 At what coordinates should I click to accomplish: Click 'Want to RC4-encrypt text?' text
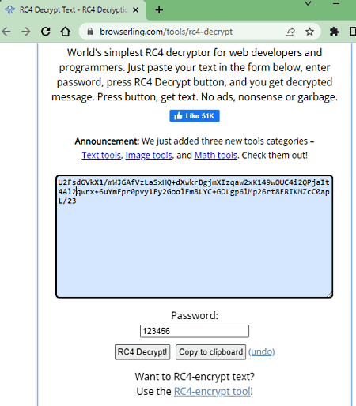point(195,377)
